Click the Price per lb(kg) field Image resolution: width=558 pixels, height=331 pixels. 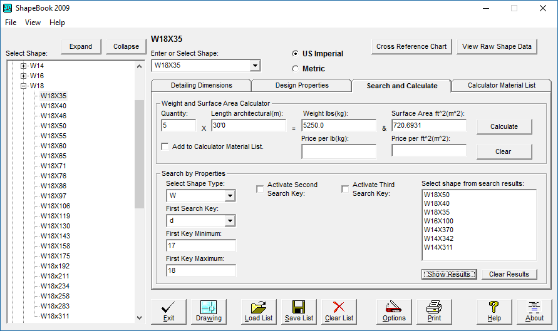pos(339,151)
